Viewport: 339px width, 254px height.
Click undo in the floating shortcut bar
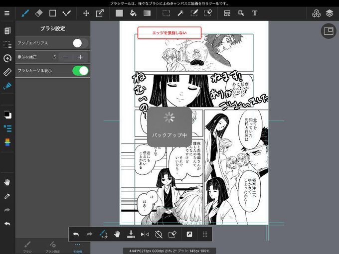click(x=76, y=234)
